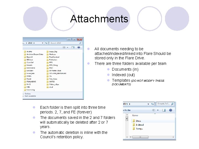Click the help icon in 2016 window
The image size is (199, 149).
point(79,47)
